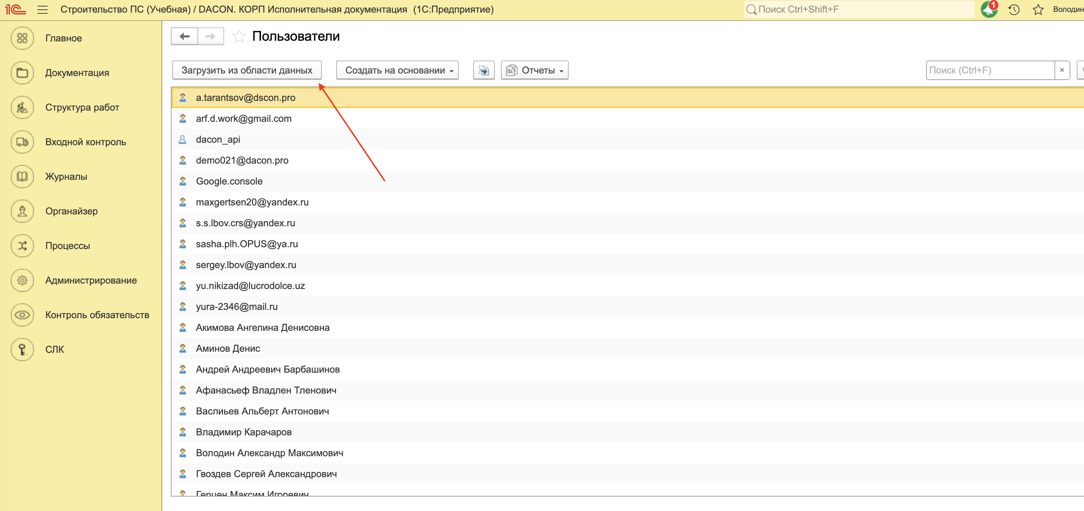Expand the Отчеты dropdown
This screenshot has height=511, width=1084.
[x=534, y=70]
